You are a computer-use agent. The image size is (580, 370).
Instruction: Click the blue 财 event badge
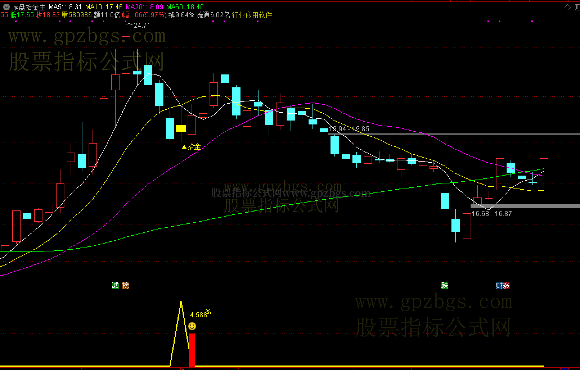click(499, 285)
